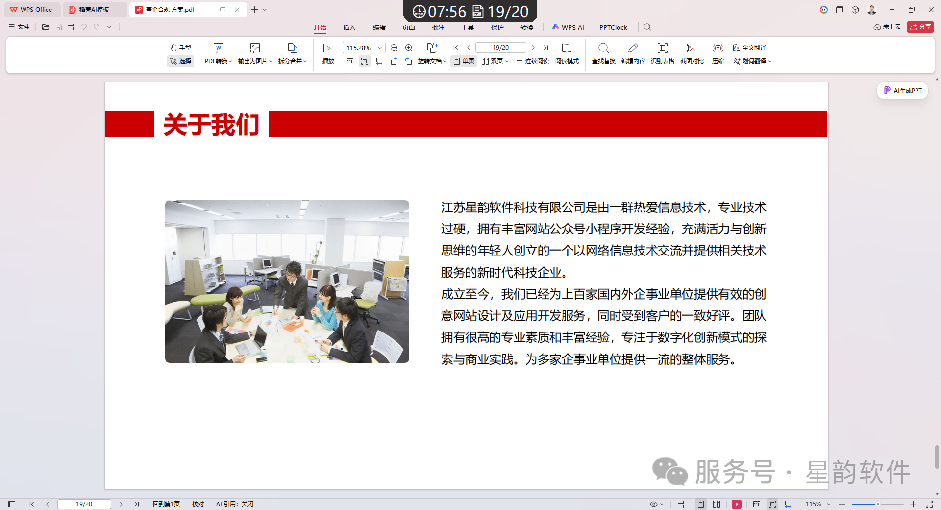The width and height of the screenshot is (941, 510).
Task: Toggle eye protection view in status bar
Action: tap(653, 504)
